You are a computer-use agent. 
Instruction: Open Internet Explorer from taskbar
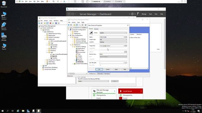[18, 111]
